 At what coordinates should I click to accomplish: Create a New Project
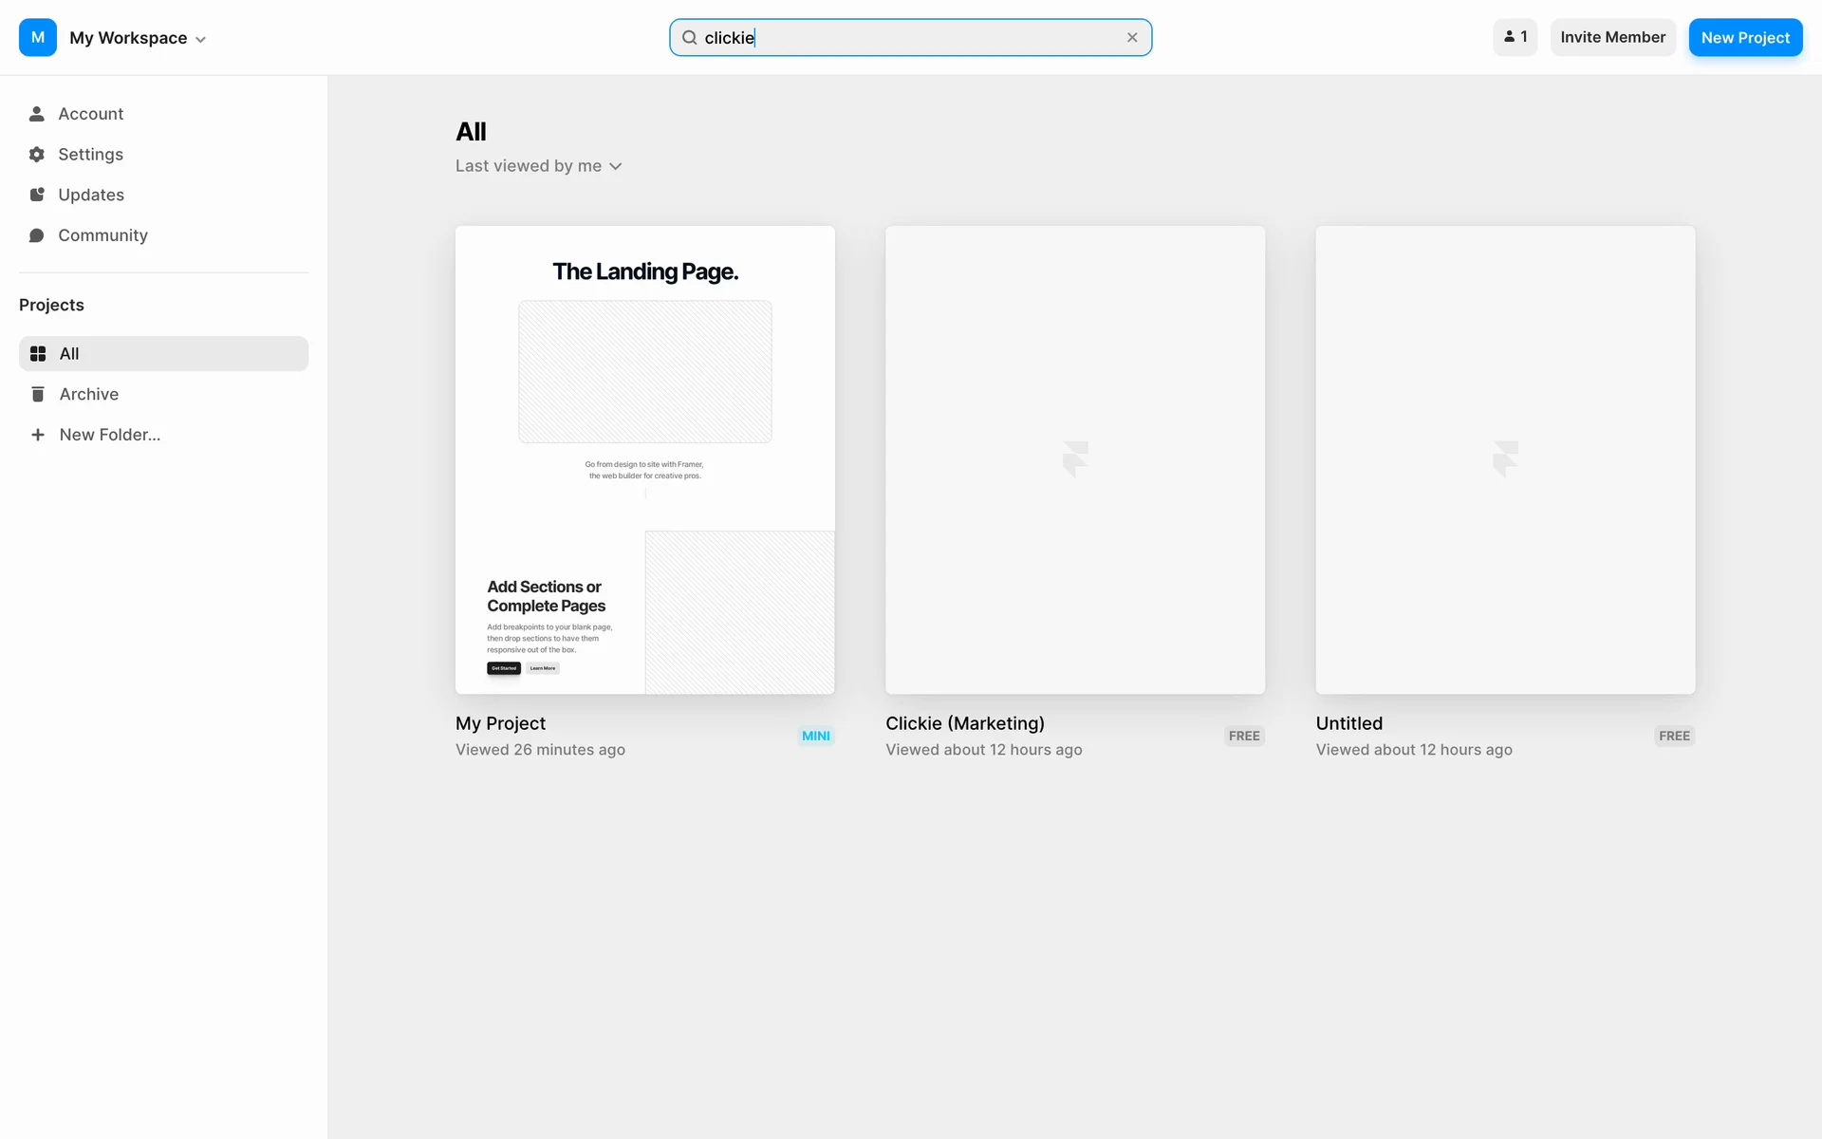coord(1745,38)
